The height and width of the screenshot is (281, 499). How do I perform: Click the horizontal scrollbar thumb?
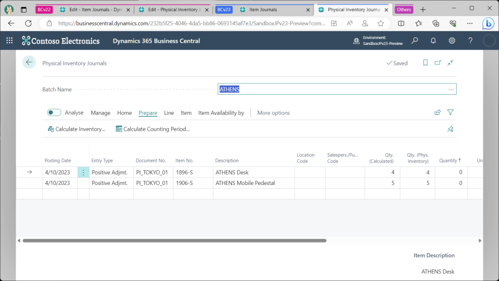tap(174, 241)
